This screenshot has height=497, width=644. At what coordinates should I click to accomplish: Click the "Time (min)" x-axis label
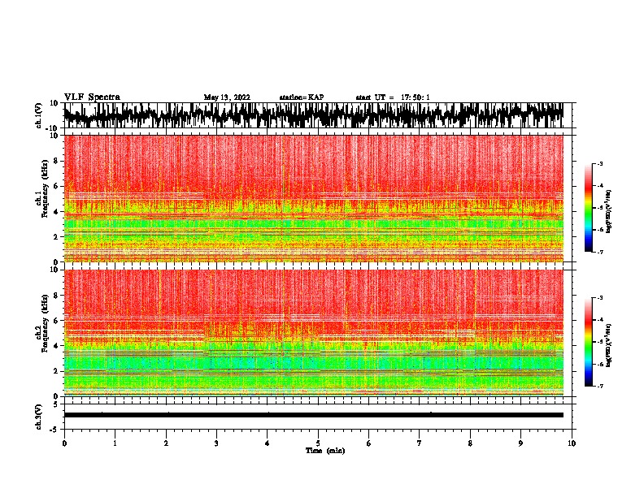(325, 451)
